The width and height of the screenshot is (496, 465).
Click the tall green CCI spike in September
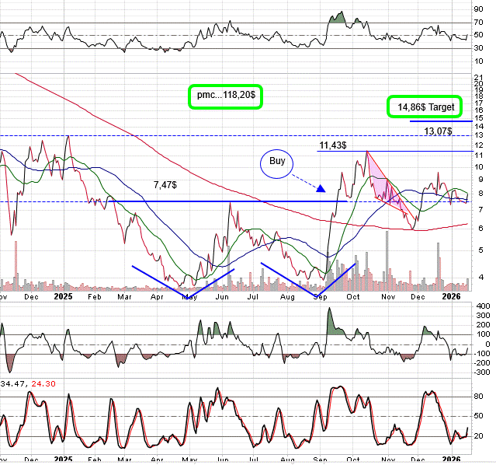329,321
